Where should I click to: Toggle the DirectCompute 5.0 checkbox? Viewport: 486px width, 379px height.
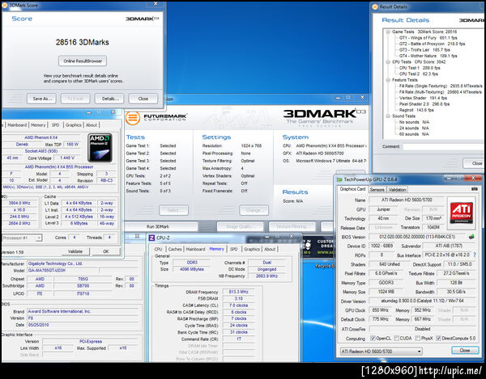click(438, 339)
